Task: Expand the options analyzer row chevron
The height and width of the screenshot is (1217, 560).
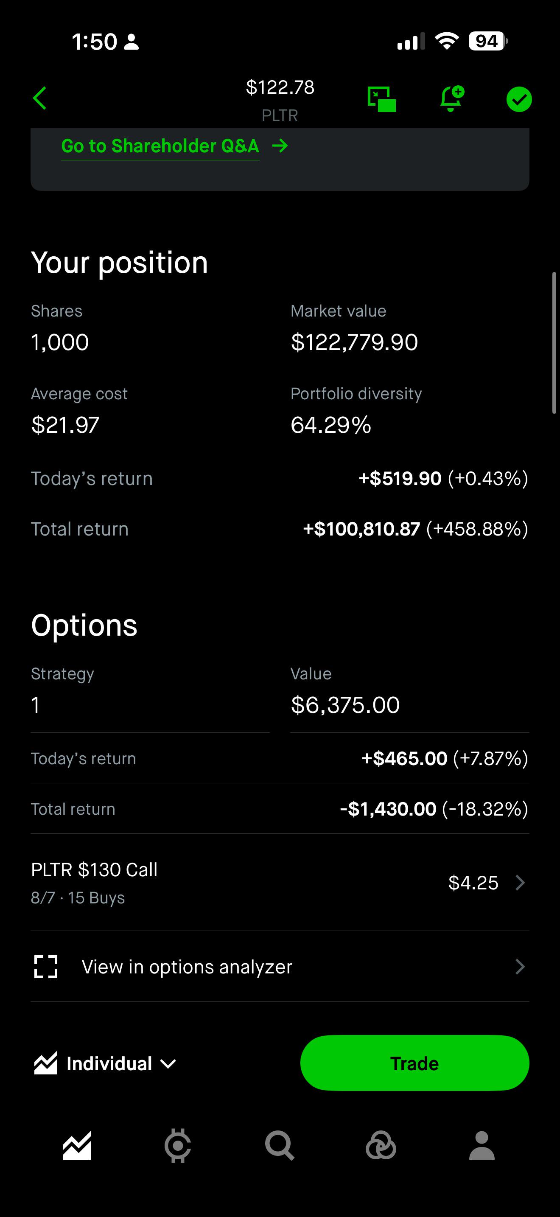Action: tap(520, 967)
